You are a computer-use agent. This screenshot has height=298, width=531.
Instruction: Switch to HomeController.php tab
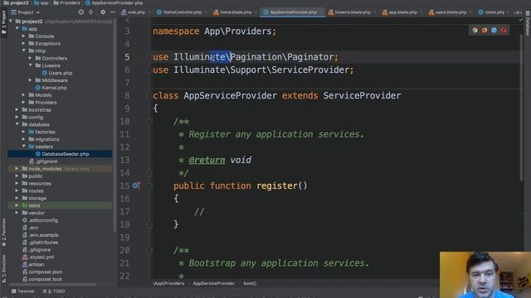pos(179,12)
